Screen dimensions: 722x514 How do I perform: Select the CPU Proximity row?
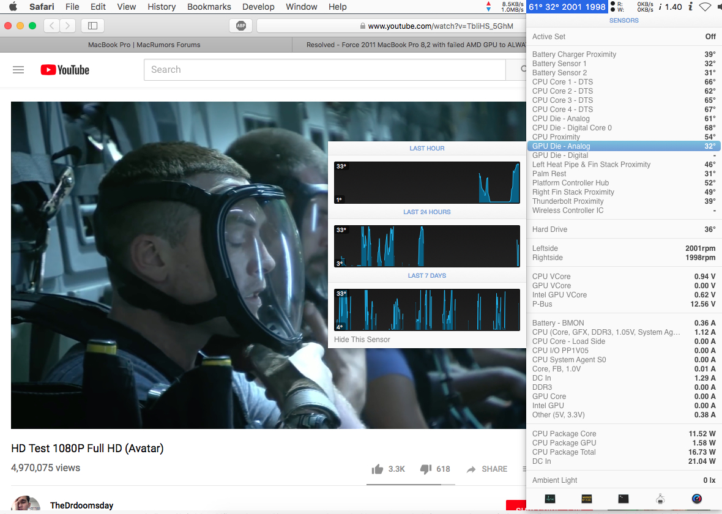click(624, 137)
